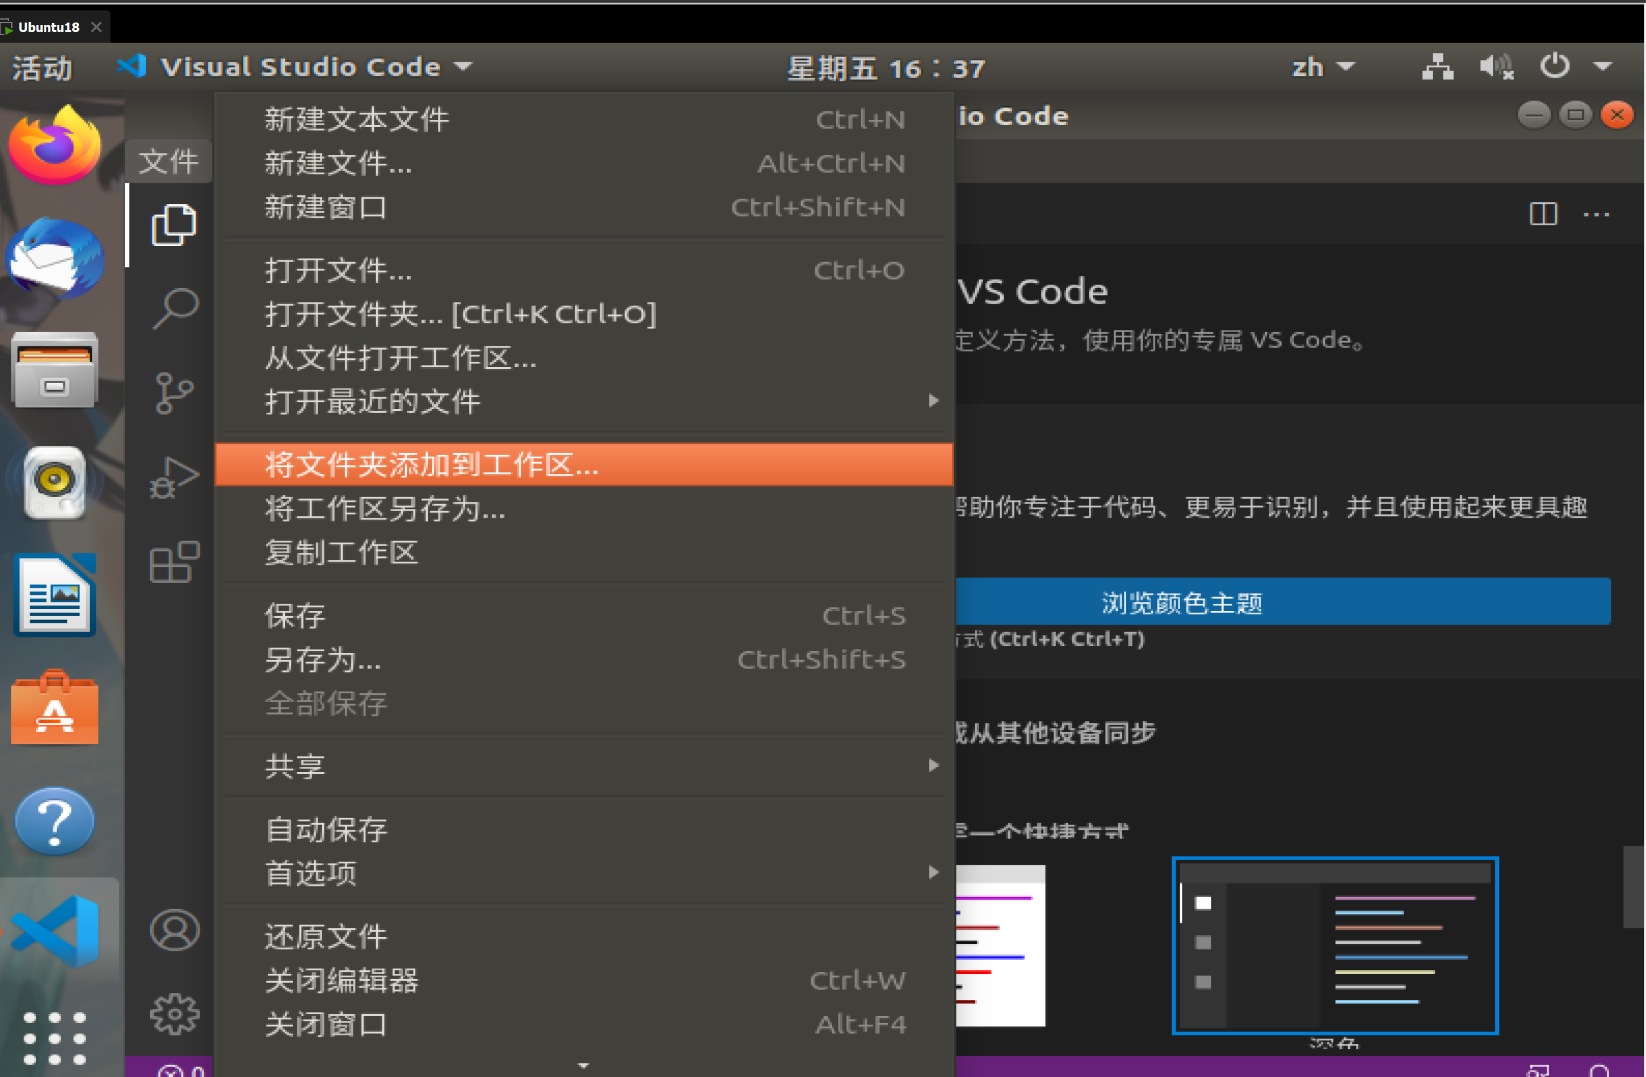The image size is (1646, 1077).
Task: Click the notification bell in status bar
Action: pos(1599,1071)
